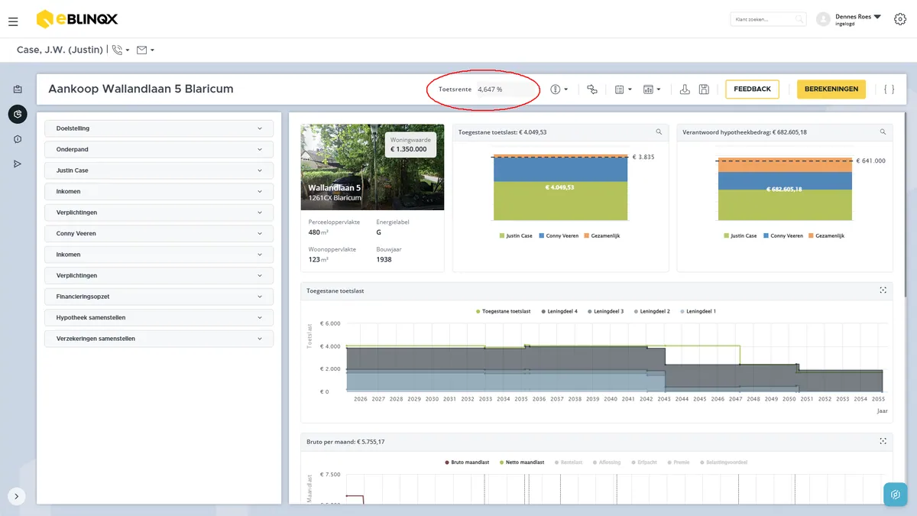This screenshot has width=917, height=516.
Task: Click the first left sidebar dossier icon
Action: [18, 89]
